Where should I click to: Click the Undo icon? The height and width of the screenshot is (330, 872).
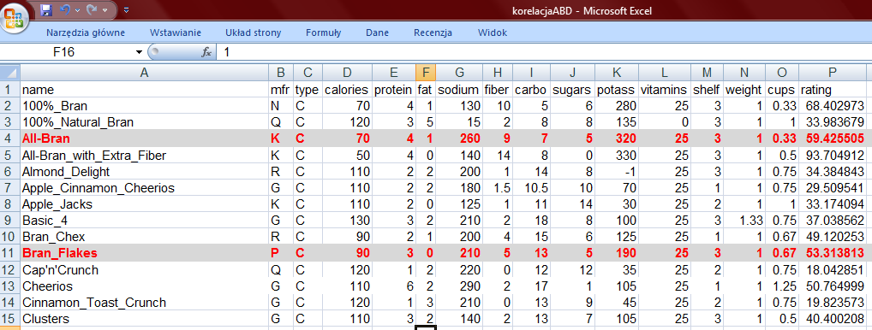pos(65,10)
